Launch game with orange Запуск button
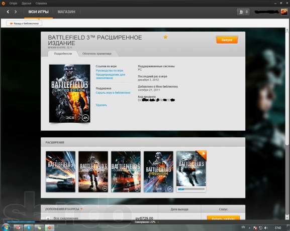This screenshot has height=231, width=290. click(227, 40)
